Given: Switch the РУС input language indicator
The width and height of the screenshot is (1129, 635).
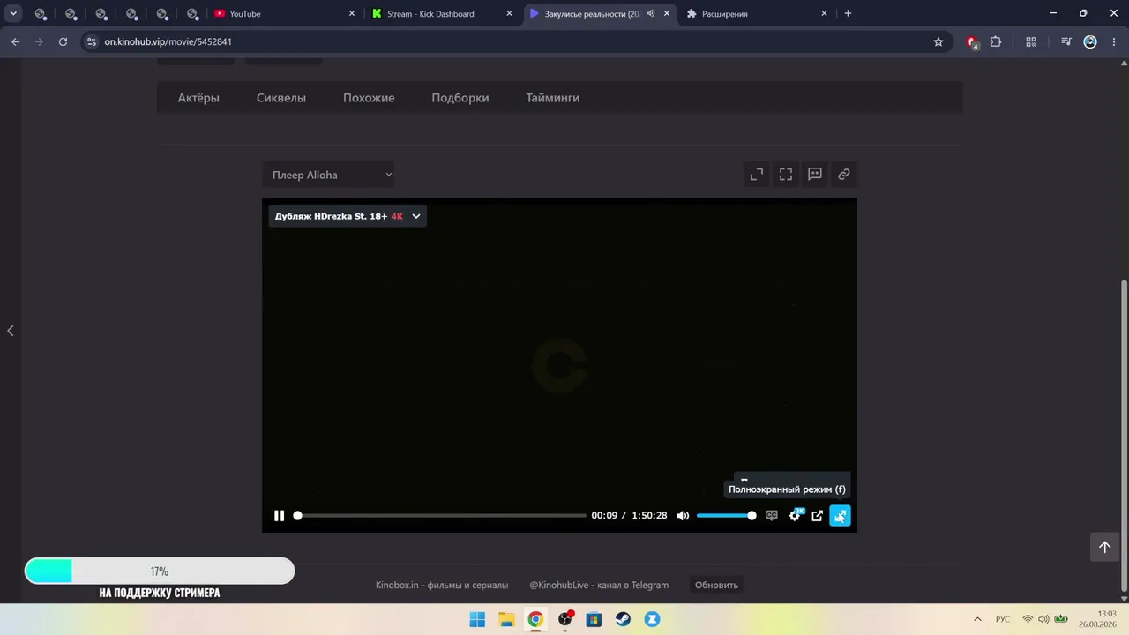Looking at the screenshot, I should [x=1003, y=619].
